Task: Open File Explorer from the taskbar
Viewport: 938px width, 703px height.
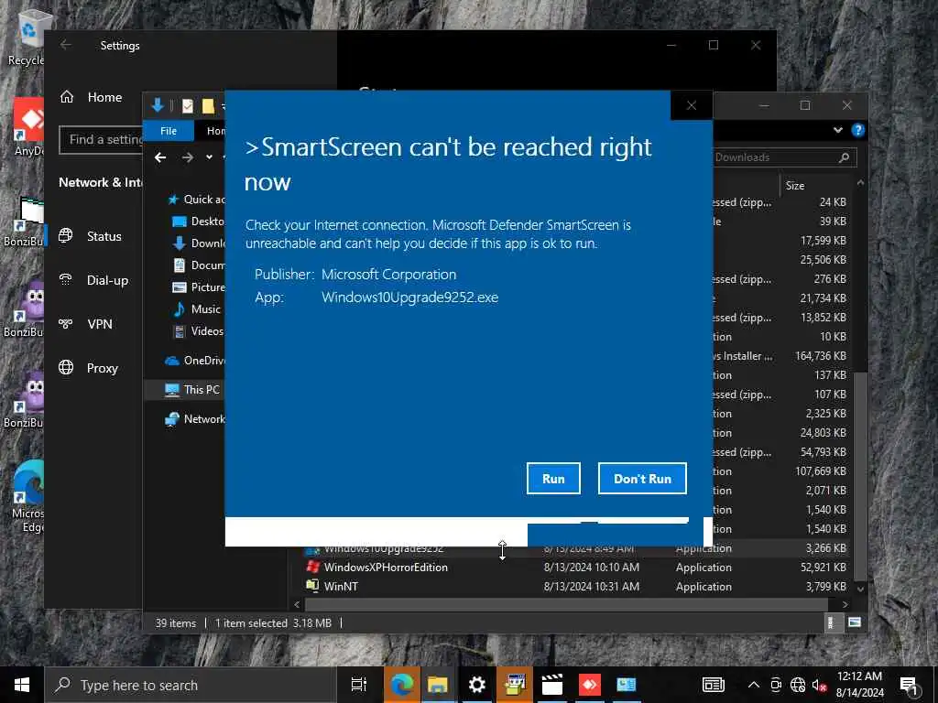Action: [x=438, y=685]
